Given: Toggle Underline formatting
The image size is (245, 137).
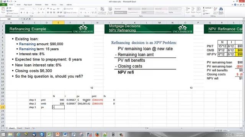Looking at the screenshot, I should 27,13.
